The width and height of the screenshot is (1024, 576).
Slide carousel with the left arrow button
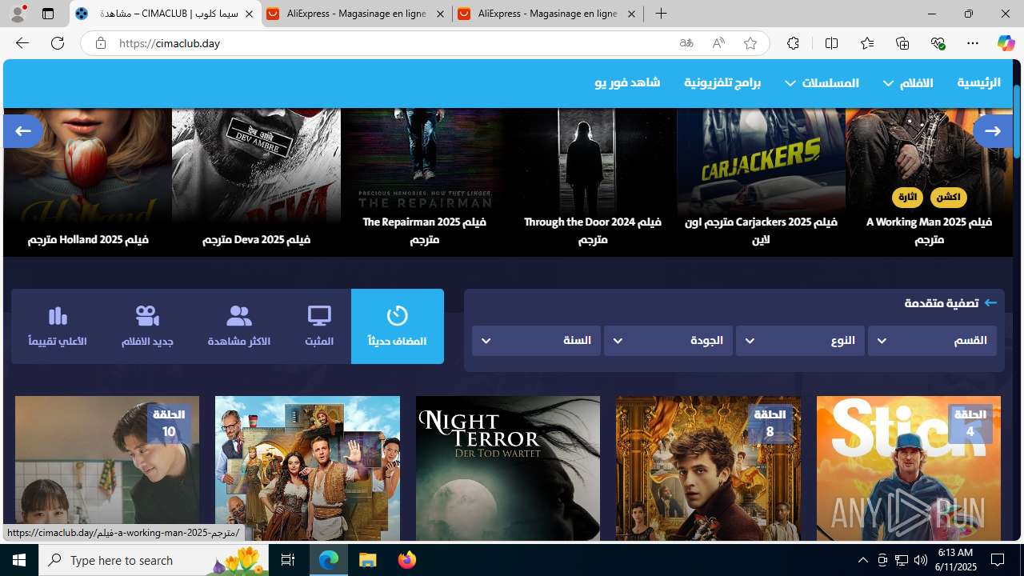click(x=23, y=131)
